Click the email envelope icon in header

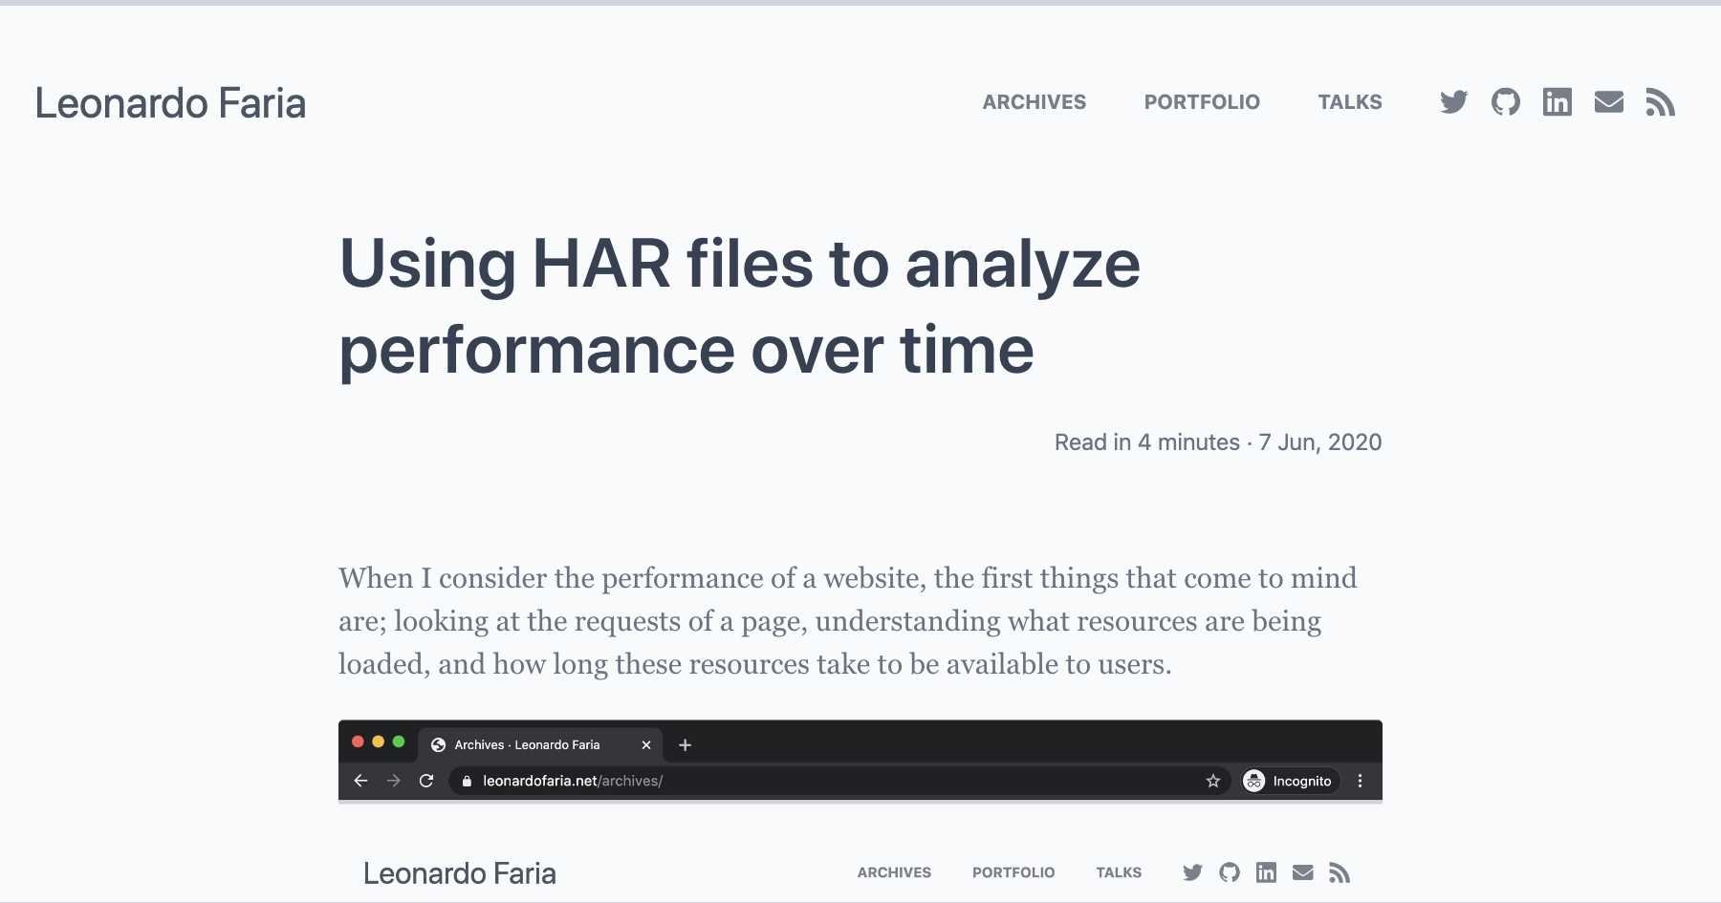pos(1608,102)
